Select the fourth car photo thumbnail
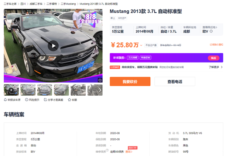Viewport: 229px width, 156px height. [61, 90]
